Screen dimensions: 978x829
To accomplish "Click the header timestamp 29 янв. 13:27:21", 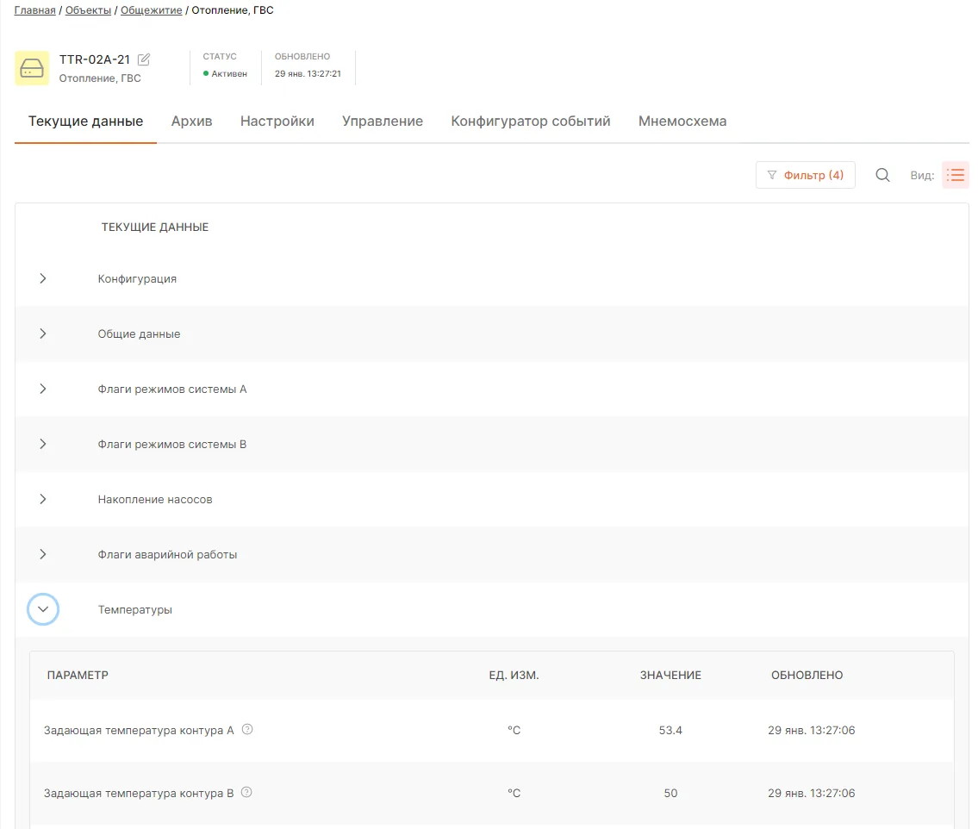I will pos(308,73).
